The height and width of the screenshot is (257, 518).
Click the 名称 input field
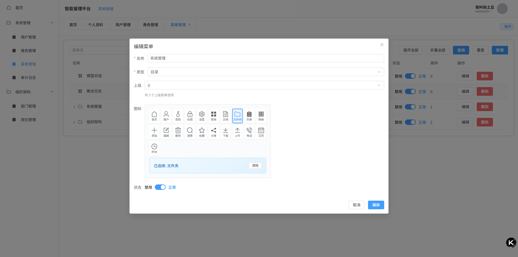click(x=266, y=58)
